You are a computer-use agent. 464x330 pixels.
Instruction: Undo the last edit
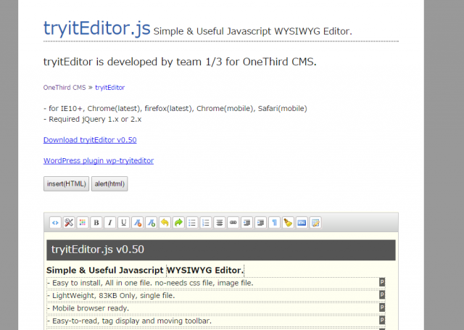[165, 223]
